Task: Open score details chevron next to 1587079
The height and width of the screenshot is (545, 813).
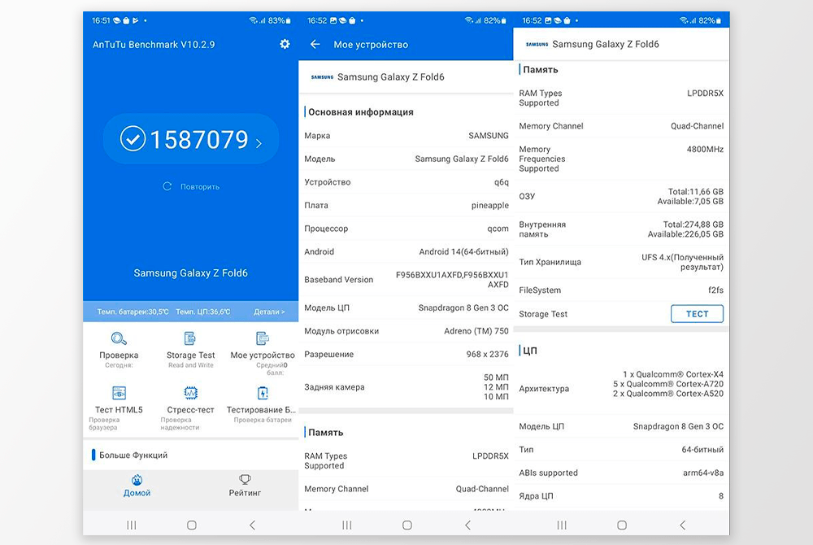Action: [259, 143]
